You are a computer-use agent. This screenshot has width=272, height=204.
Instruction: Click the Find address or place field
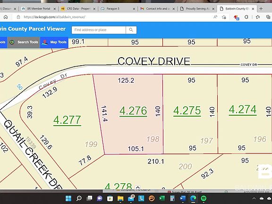pos(99,30)
